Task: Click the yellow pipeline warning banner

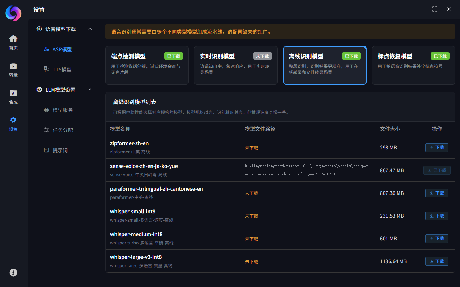Action: [280, 32]
